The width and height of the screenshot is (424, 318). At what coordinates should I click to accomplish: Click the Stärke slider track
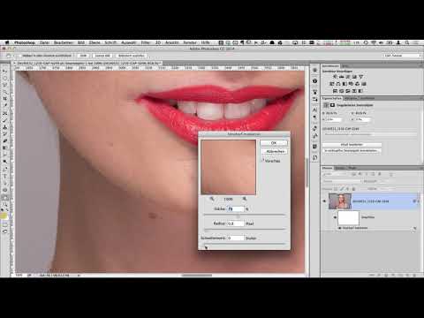pos(245,216)
